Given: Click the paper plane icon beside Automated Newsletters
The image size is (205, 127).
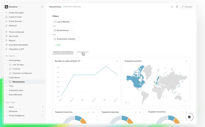Looking at the screenshot, I should click(6, 45).
